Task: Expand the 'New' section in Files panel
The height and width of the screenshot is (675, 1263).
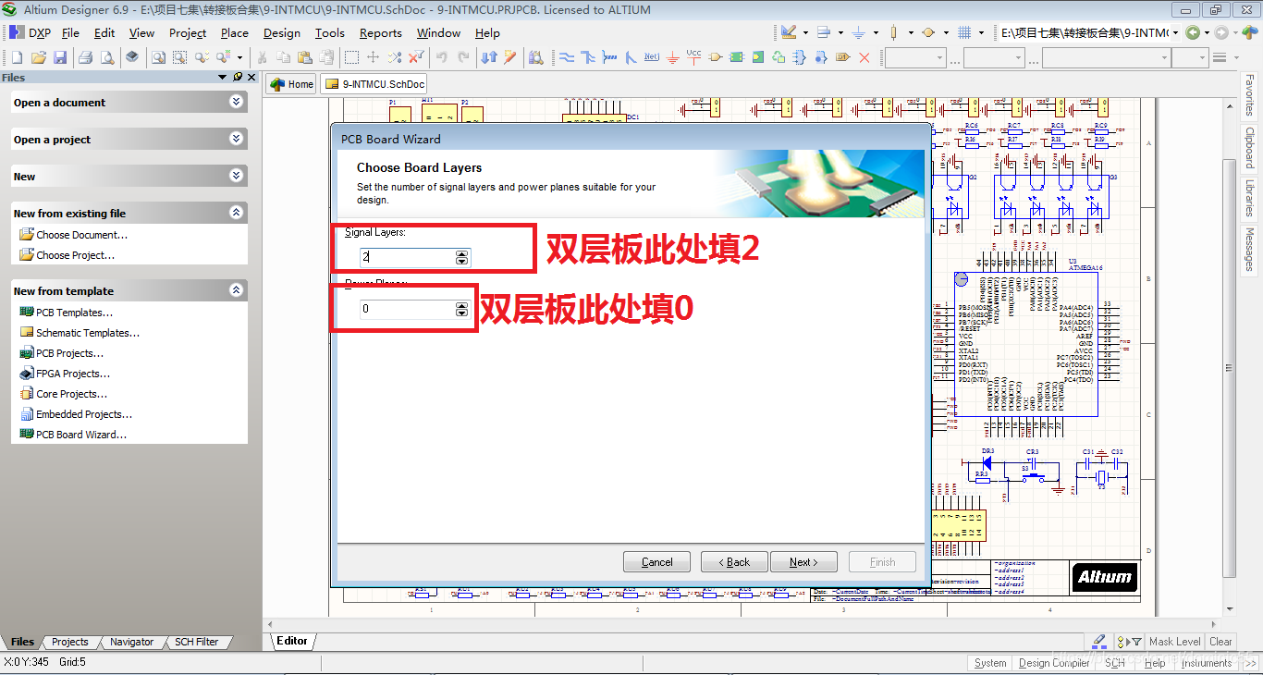Action: click(x=237, y=176)
